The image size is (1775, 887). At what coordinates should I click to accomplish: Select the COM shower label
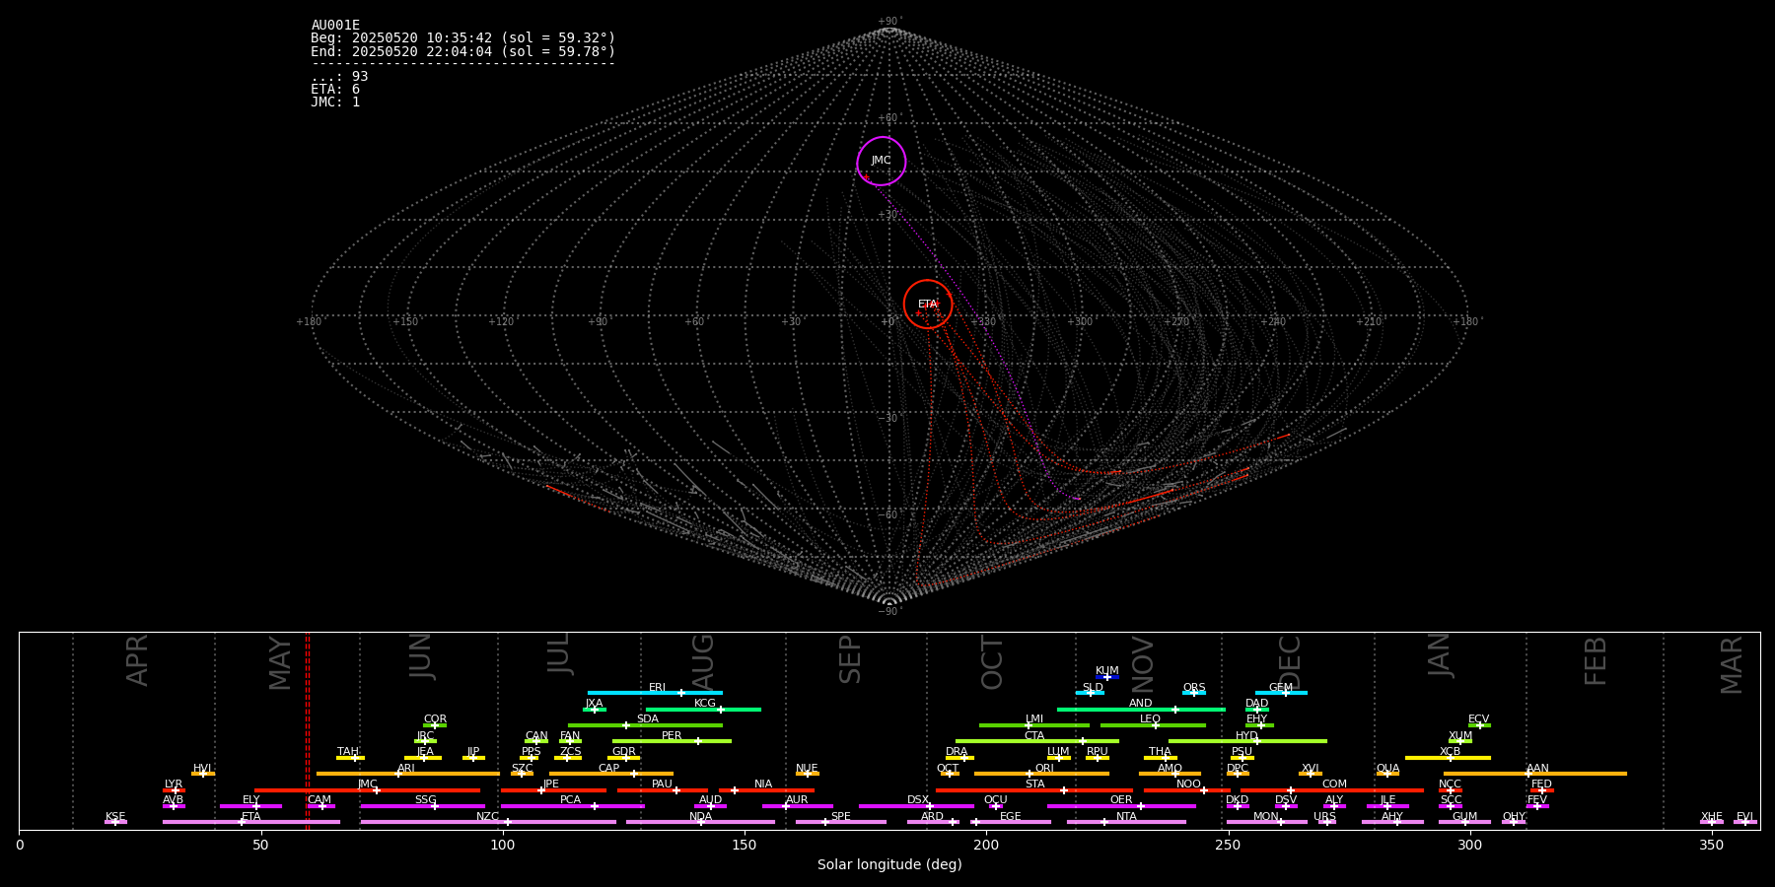click(x=1334, y=785)
